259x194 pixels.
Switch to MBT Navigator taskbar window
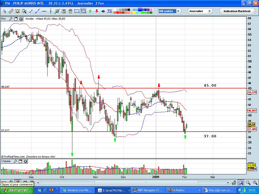[148, 190]
